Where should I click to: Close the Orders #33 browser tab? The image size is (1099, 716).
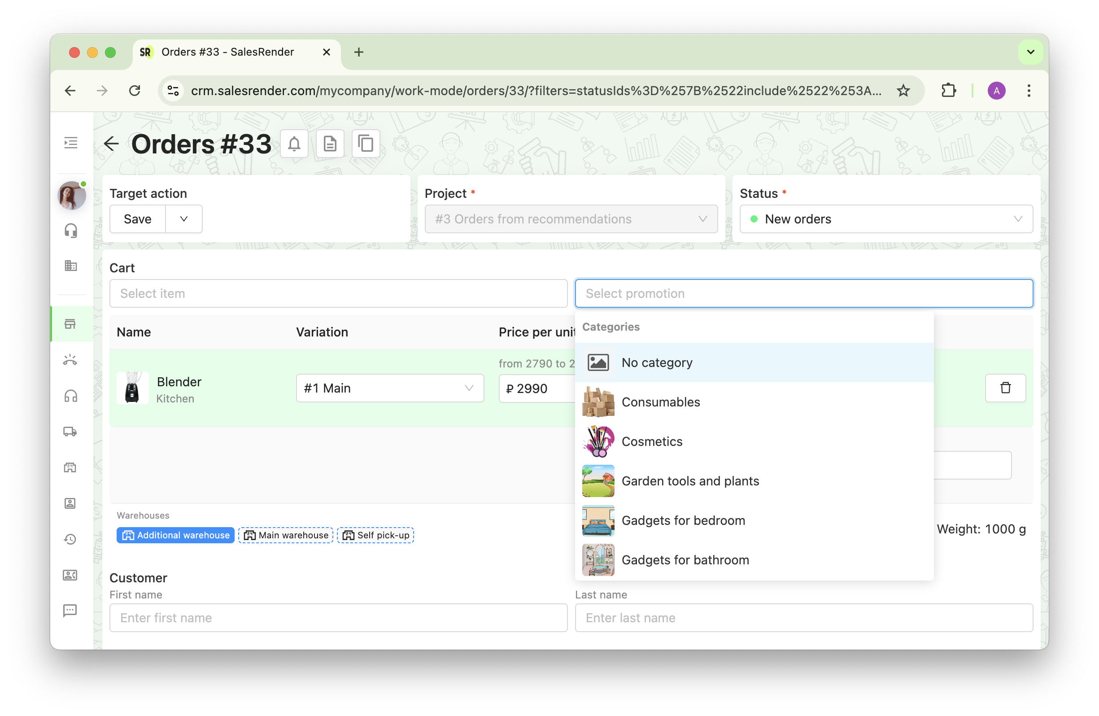(327, 52)
